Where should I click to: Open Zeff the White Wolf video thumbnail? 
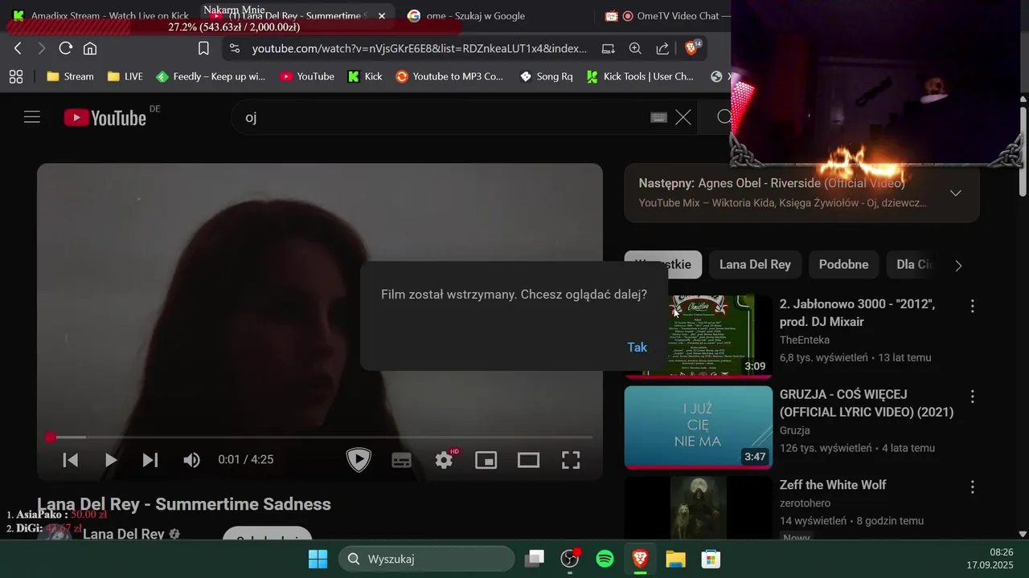click(698, 508)
